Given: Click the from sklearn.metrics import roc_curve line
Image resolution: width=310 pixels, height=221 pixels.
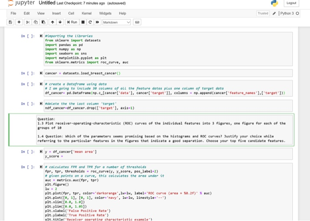Looking at the screenshot, I should 87,62.
